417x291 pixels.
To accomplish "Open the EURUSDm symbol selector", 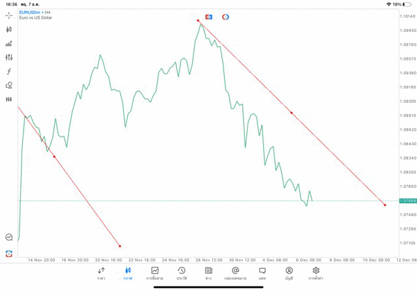I will point(31,12).
